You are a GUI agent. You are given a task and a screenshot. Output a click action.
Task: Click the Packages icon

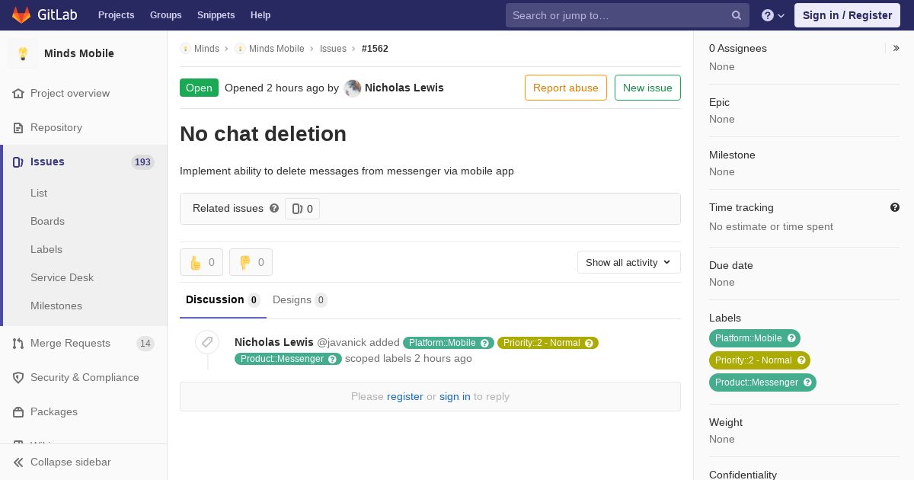coord(18,412)
